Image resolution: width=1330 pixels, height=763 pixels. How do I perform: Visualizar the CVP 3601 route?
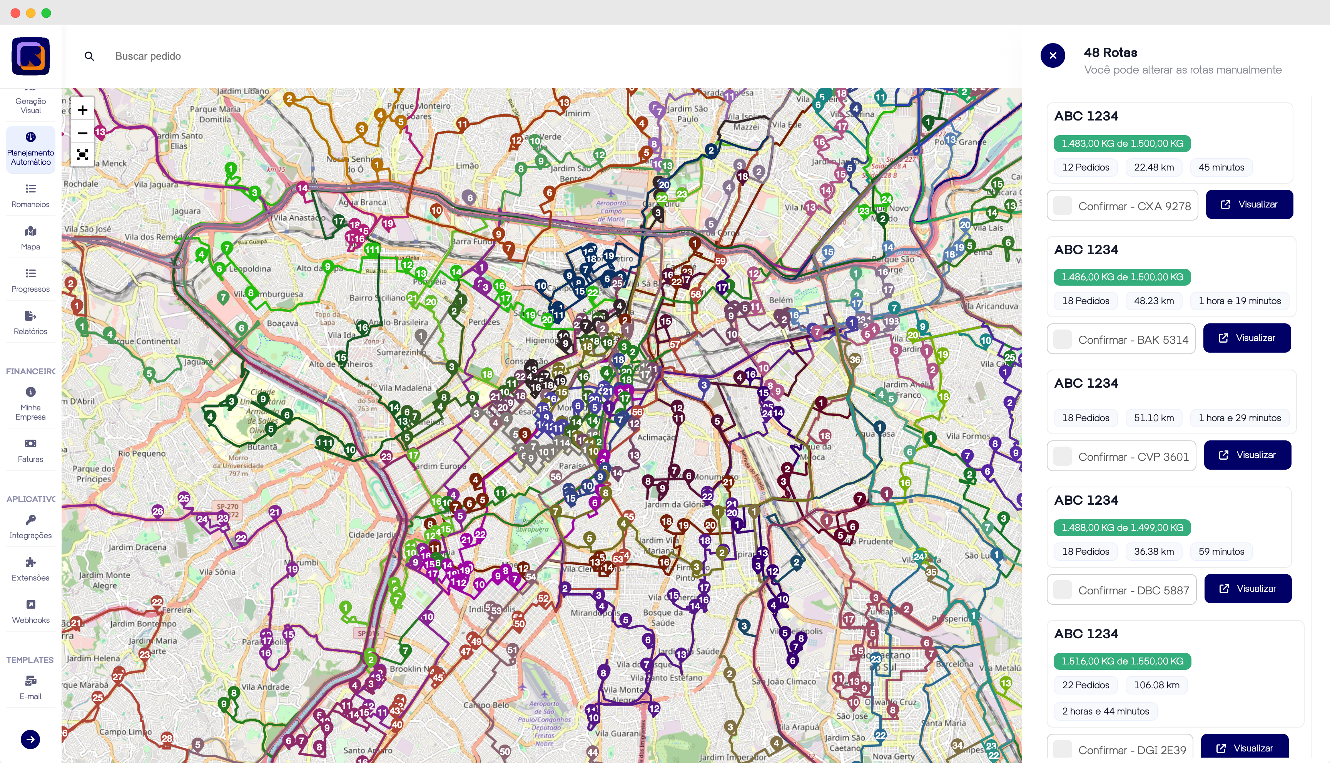coord(1247,455)
